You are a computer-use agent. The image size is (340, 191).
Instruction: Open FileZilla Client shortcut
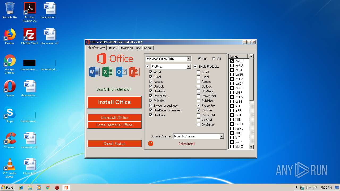pyautogui.click(x=29, y=37)
